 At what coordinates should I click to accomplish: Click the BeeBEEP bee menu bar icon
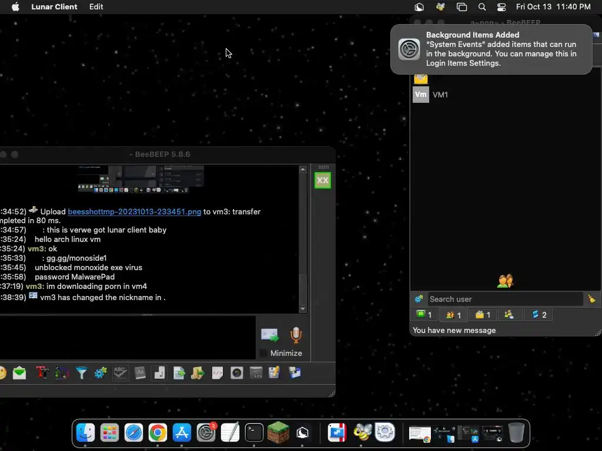(x=440, y=7)
